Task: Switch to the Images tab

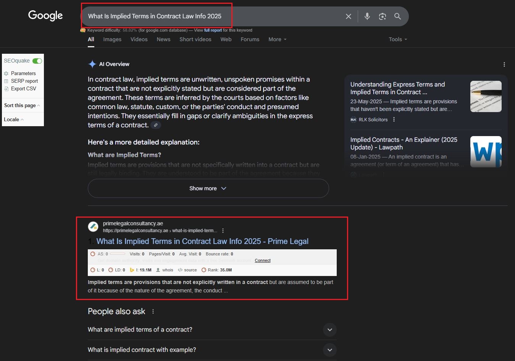Action: (112, 39)
